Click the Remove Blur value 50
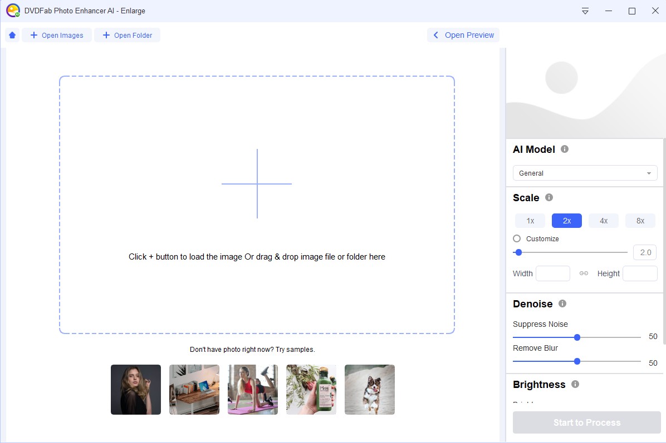Viewport: 666px width, 443px height. 653,363
